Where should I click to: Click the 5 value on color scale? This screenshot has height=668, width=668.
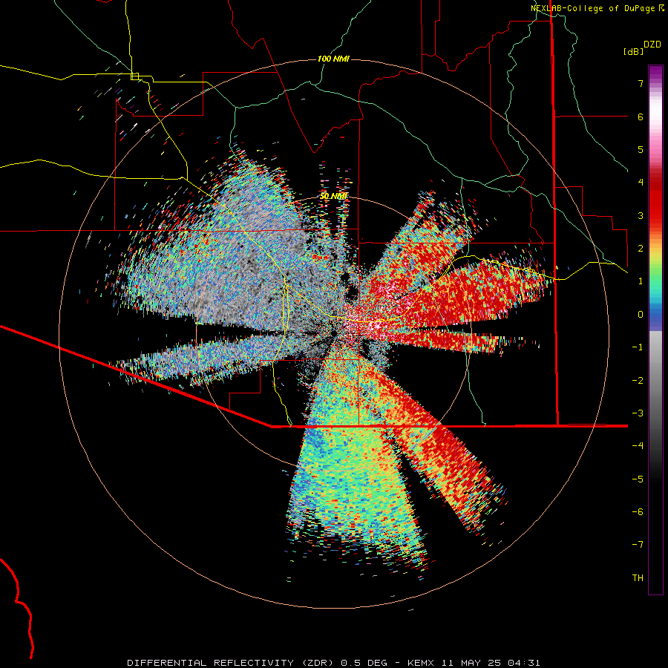tap(641, 149)
